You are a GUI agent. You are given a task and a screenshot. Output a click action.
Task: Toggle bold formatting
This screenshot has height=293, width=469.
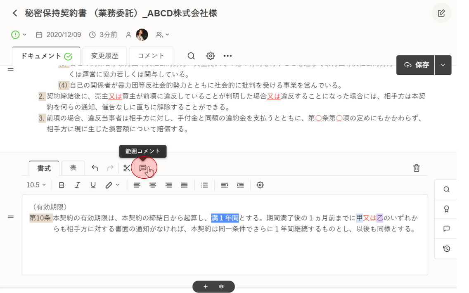coord(62,185)
